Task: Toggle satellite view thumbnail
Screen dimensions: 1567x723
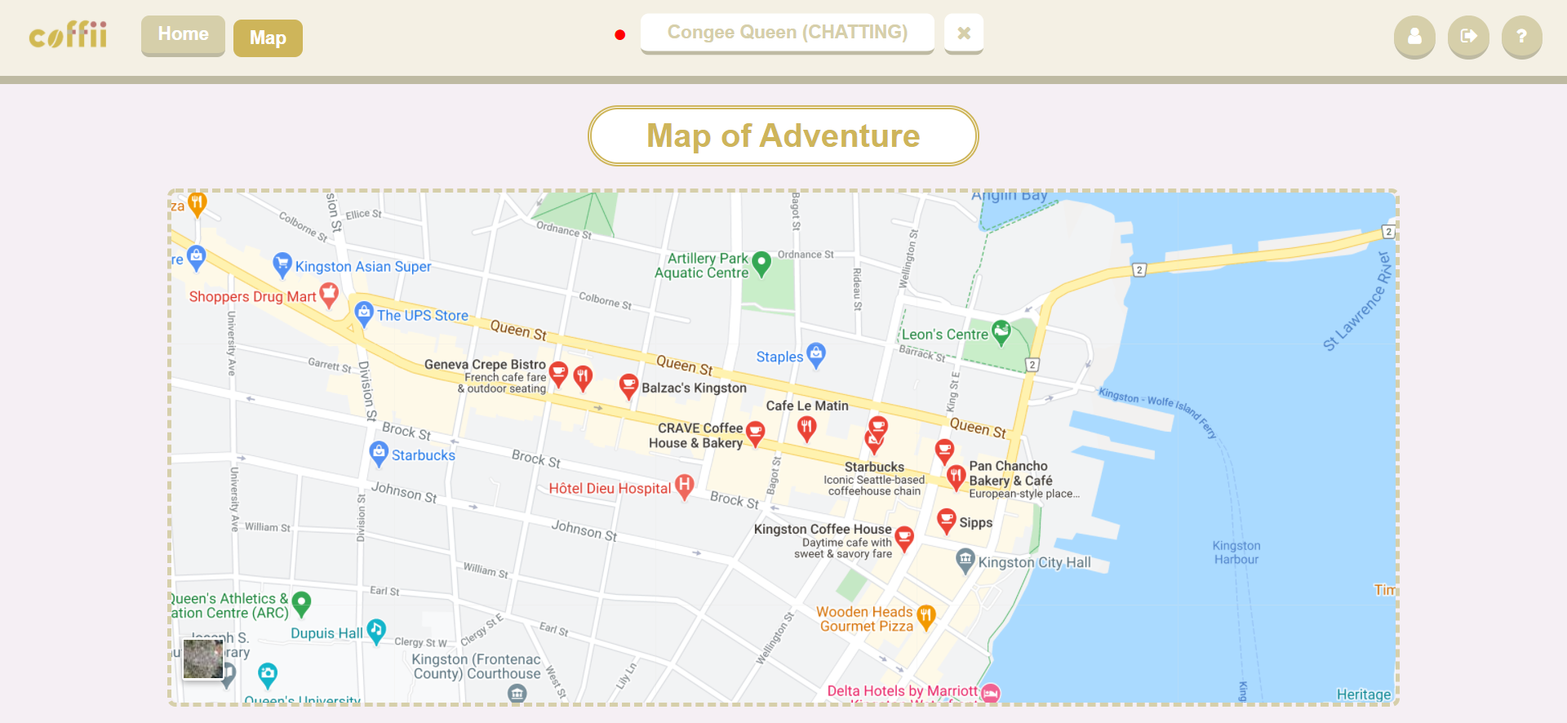Action: pos(203,659)
